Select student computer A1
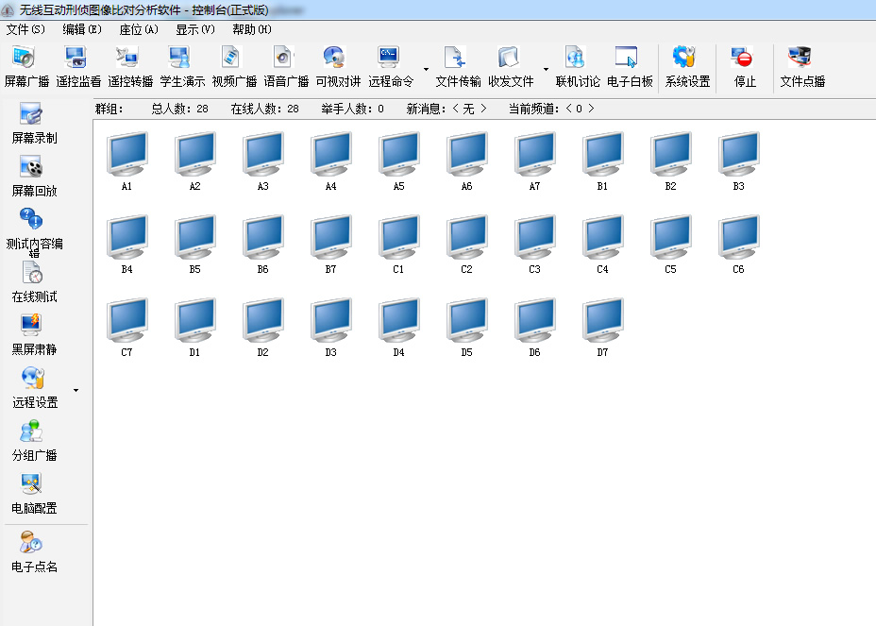Viewport: 876px width, 626px height. (126, 155)
